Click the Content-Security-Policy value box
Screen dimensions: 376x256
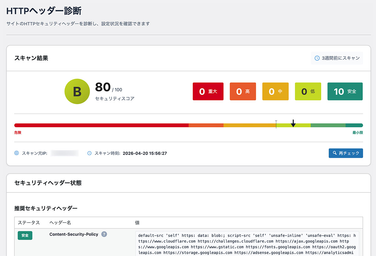point(248,244)
